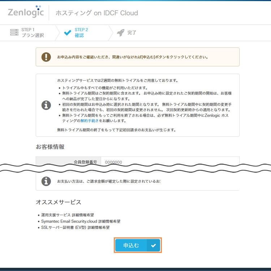Click the オススメサービス section heading
Viewport: 271px width, 271px height.
pyautogui.click(x=59, y=202)
